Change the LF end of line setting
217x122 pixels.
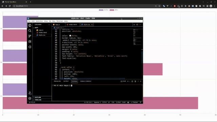pos(109,102)
